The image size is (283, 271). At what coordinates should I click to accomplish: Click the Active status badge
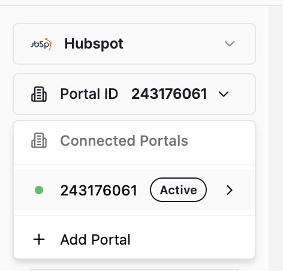(x=178, y=190)
